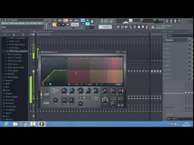
Task: Open the playlist view icon
Action: pos(118,27)
